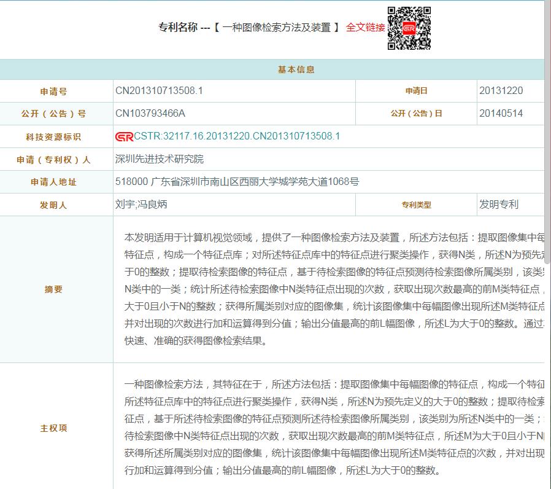Click the publication number CN103793466A

coord(150,114)
